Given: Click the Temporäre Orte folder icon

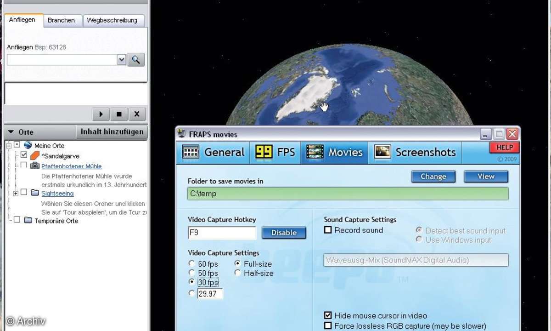Looking at the screenshot, I should 28,220.
